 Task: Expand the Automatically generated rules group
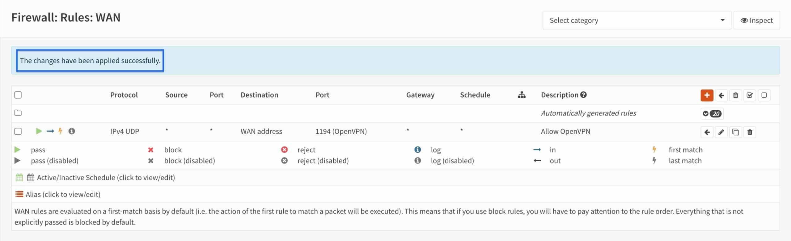coord(705,113)
